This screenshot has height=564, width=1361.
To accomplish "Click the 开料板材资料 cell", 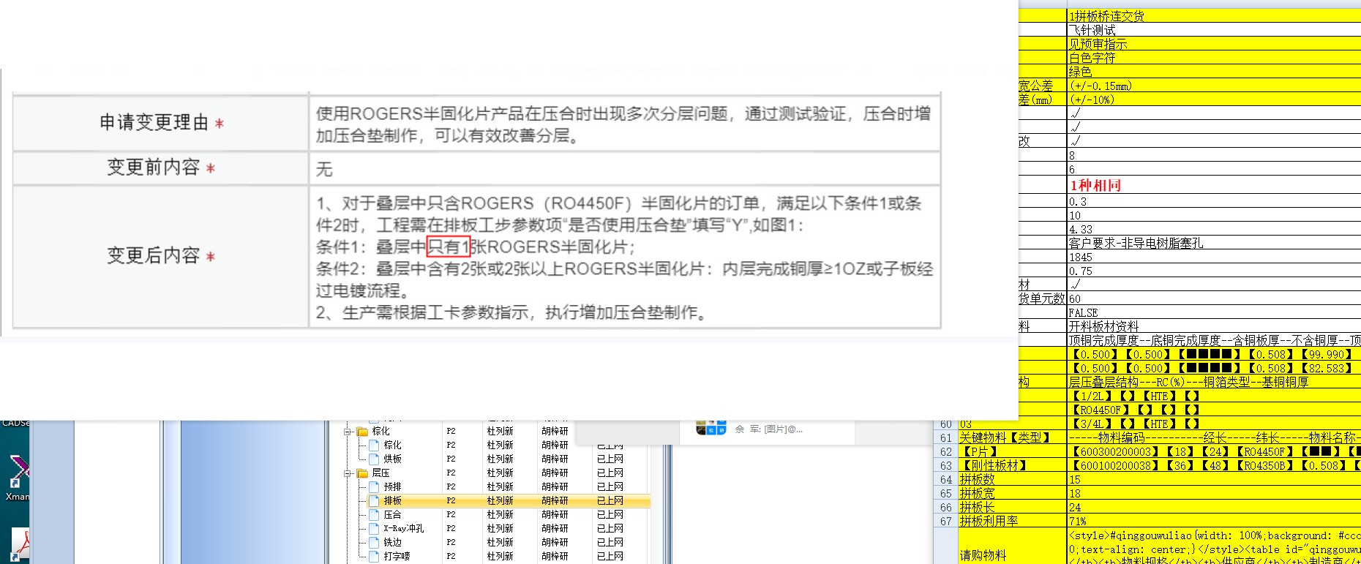I will click(1214, 326).
